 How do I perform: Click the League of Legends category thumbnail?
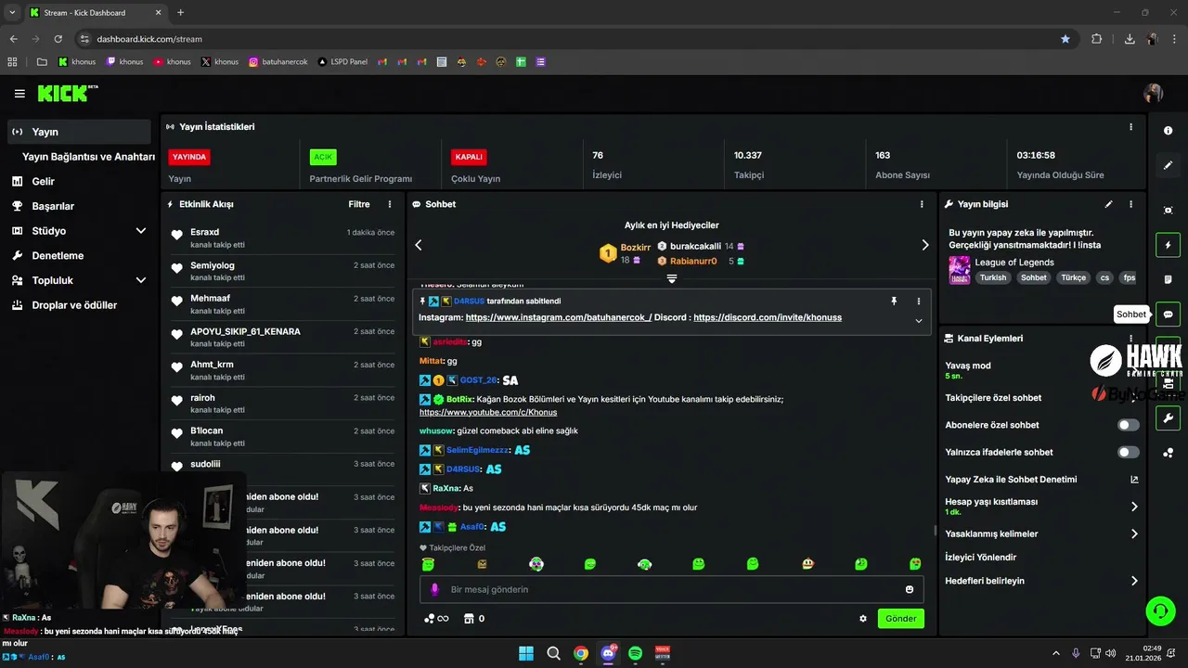[960, 270]
